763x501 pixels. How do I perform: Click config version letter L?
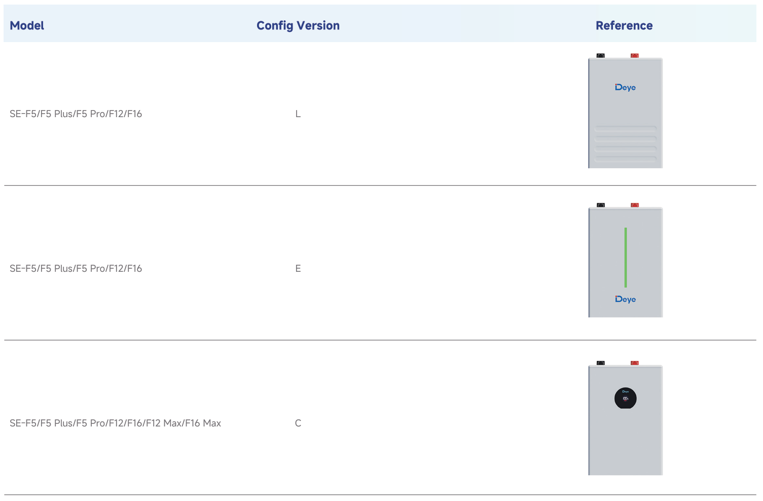(298, 114)
